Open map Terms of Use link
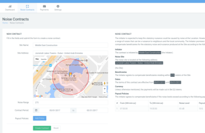 (x=103, y=97)
